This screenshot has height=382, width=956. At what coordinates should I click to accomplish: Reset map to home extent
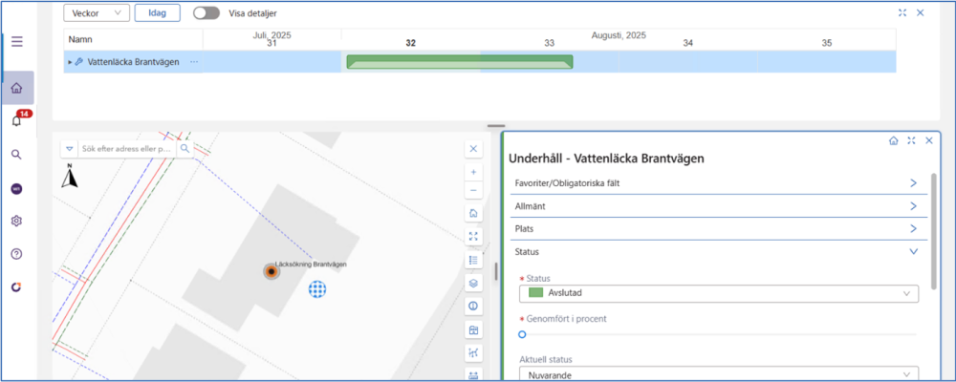[x=473, y=213]
